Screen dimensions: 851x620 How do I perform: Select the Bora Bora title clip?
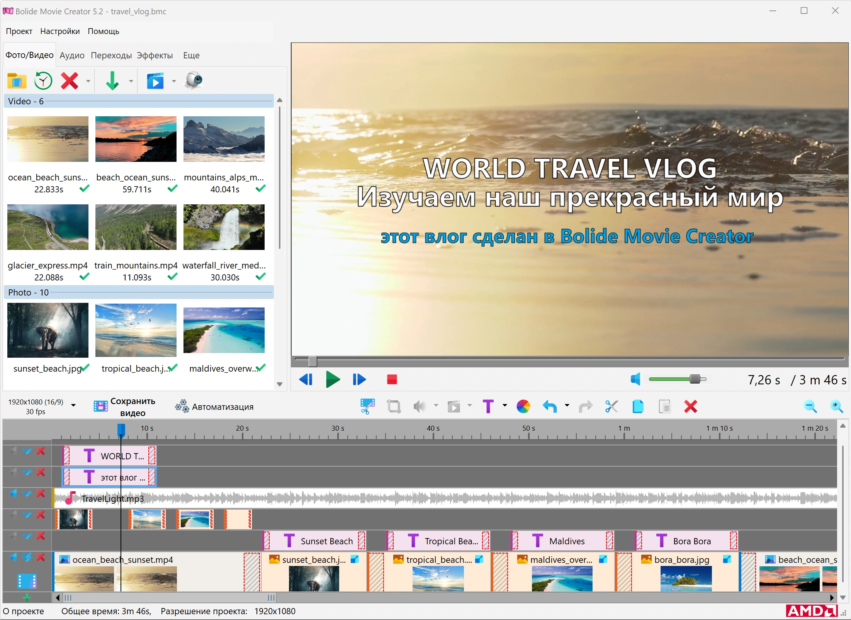click(x=686, y=541)
